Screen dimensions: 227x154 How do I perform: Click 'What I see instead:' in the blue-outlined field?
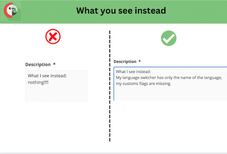click(133, 72)
